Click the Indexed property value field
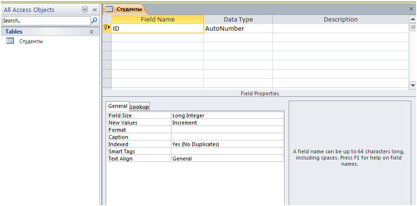 click(x=227, y=144)
